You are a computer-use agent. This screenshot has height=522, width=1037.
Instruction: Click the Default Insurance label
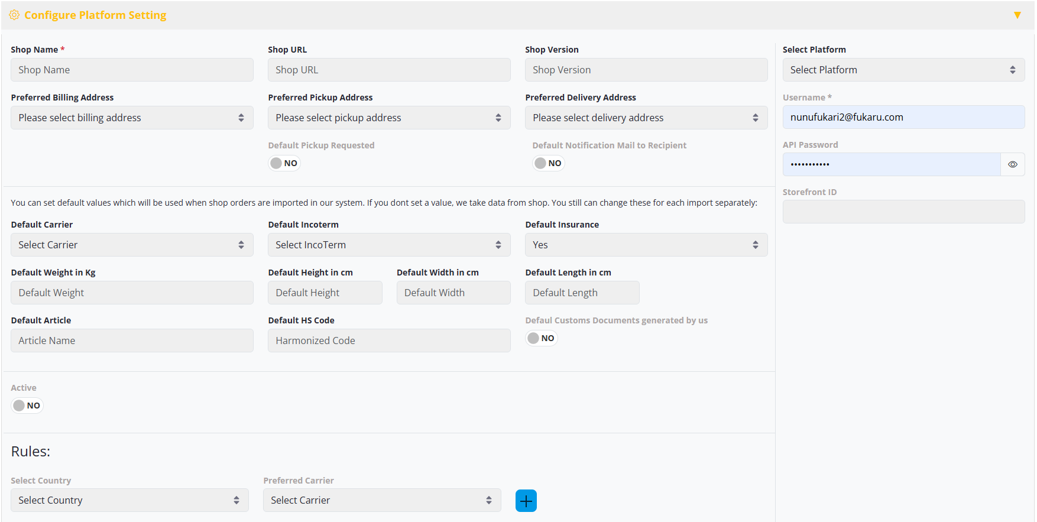[x=562, y=225]
